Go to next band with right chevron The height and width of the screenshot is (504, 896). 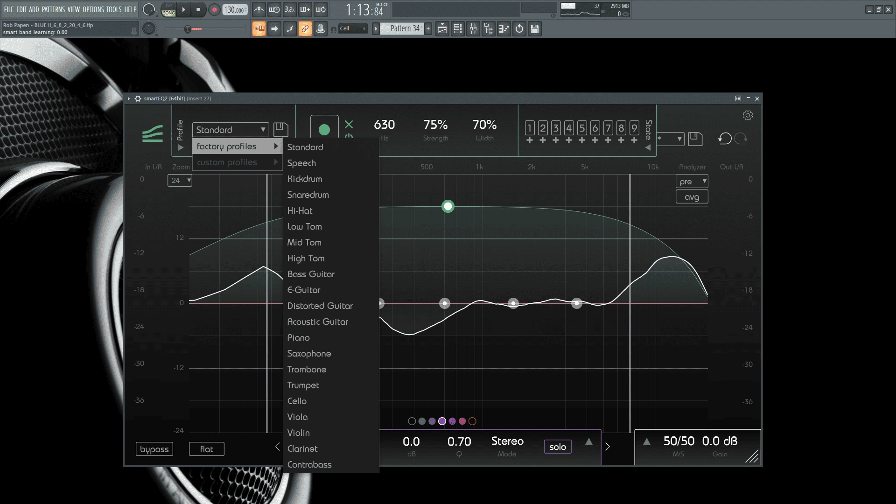click(608, 447)
